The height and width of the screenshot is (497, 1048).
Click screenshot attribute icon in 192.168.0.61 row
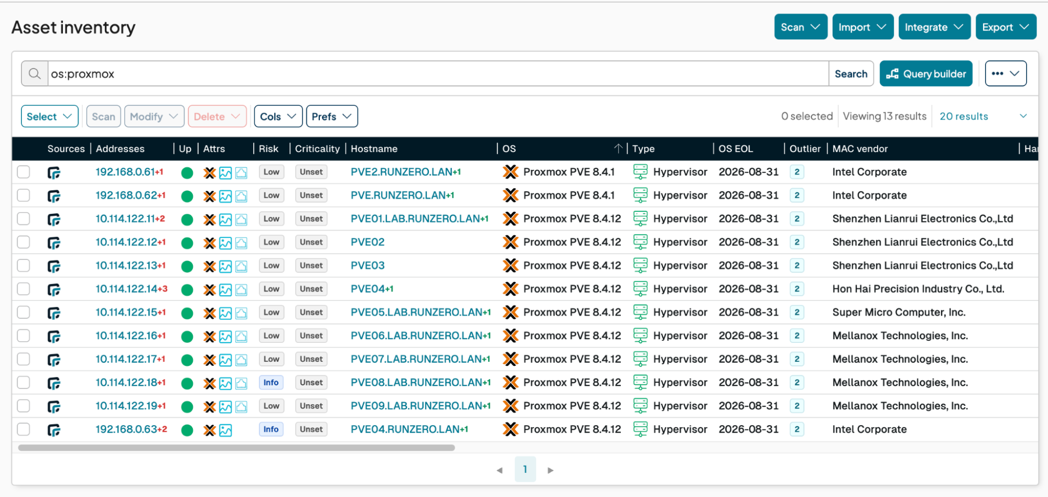(x=225, y=173)
